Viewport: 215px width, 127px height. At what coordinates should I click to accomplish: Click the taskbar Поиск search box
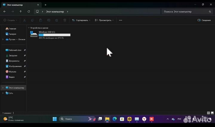click(77, 119)
